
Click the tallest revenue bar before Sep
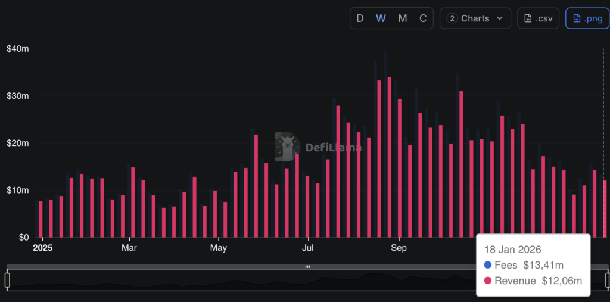390,157
